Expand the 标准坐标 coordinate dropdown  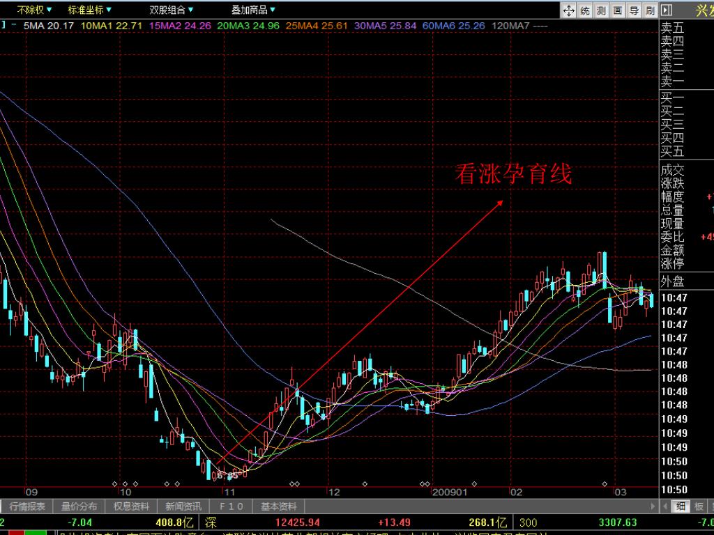[x=90, y=10]
